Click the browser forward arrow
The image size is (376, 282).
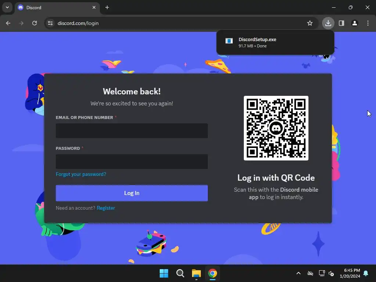(x=21, y=23)
